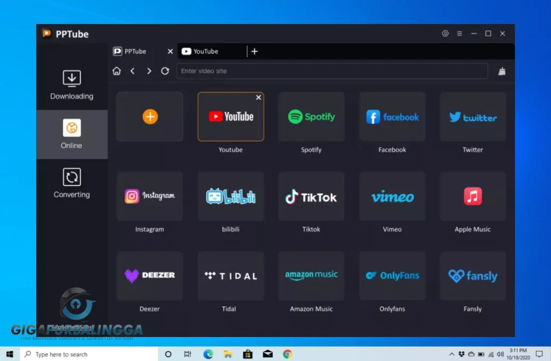Image resolution: width=551 pixels, height=361 pixels.
Task: Open the Windows Start menu
Action: point(10,354)
